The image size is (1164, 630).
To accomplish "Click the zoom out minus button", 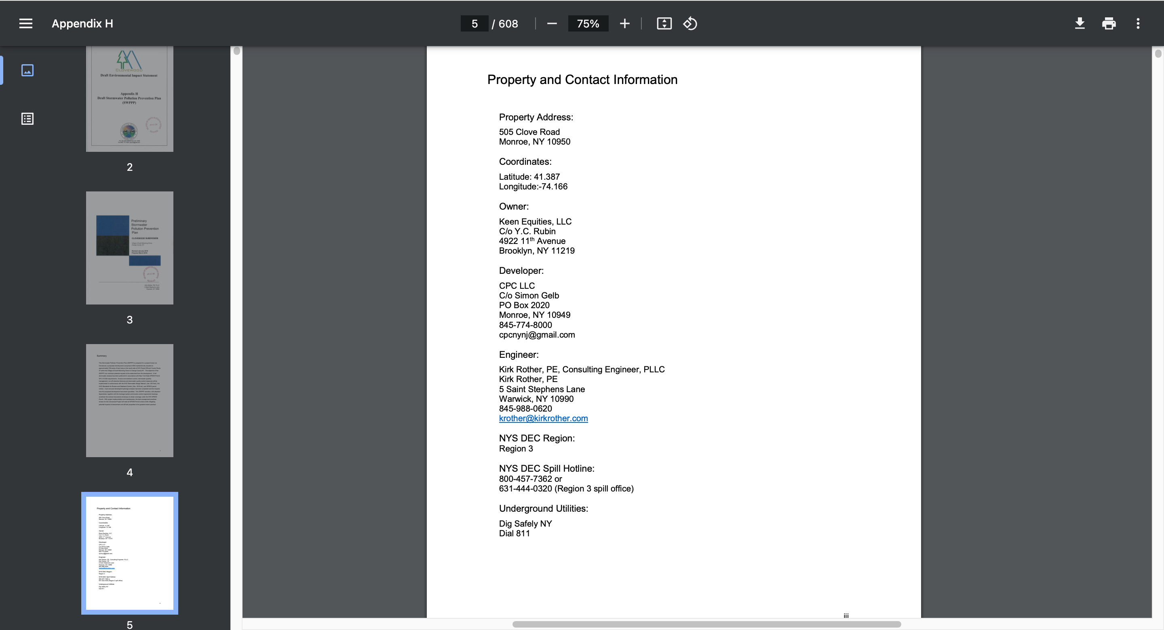I will (x=552, y=23).
